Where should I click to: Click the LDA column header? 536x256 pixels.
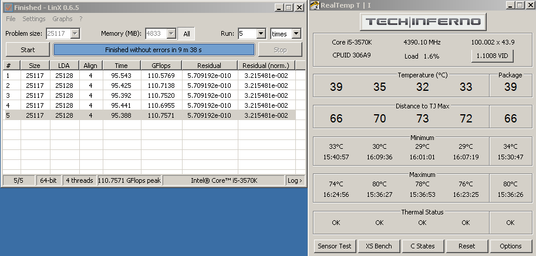click(x=64, y=66)
